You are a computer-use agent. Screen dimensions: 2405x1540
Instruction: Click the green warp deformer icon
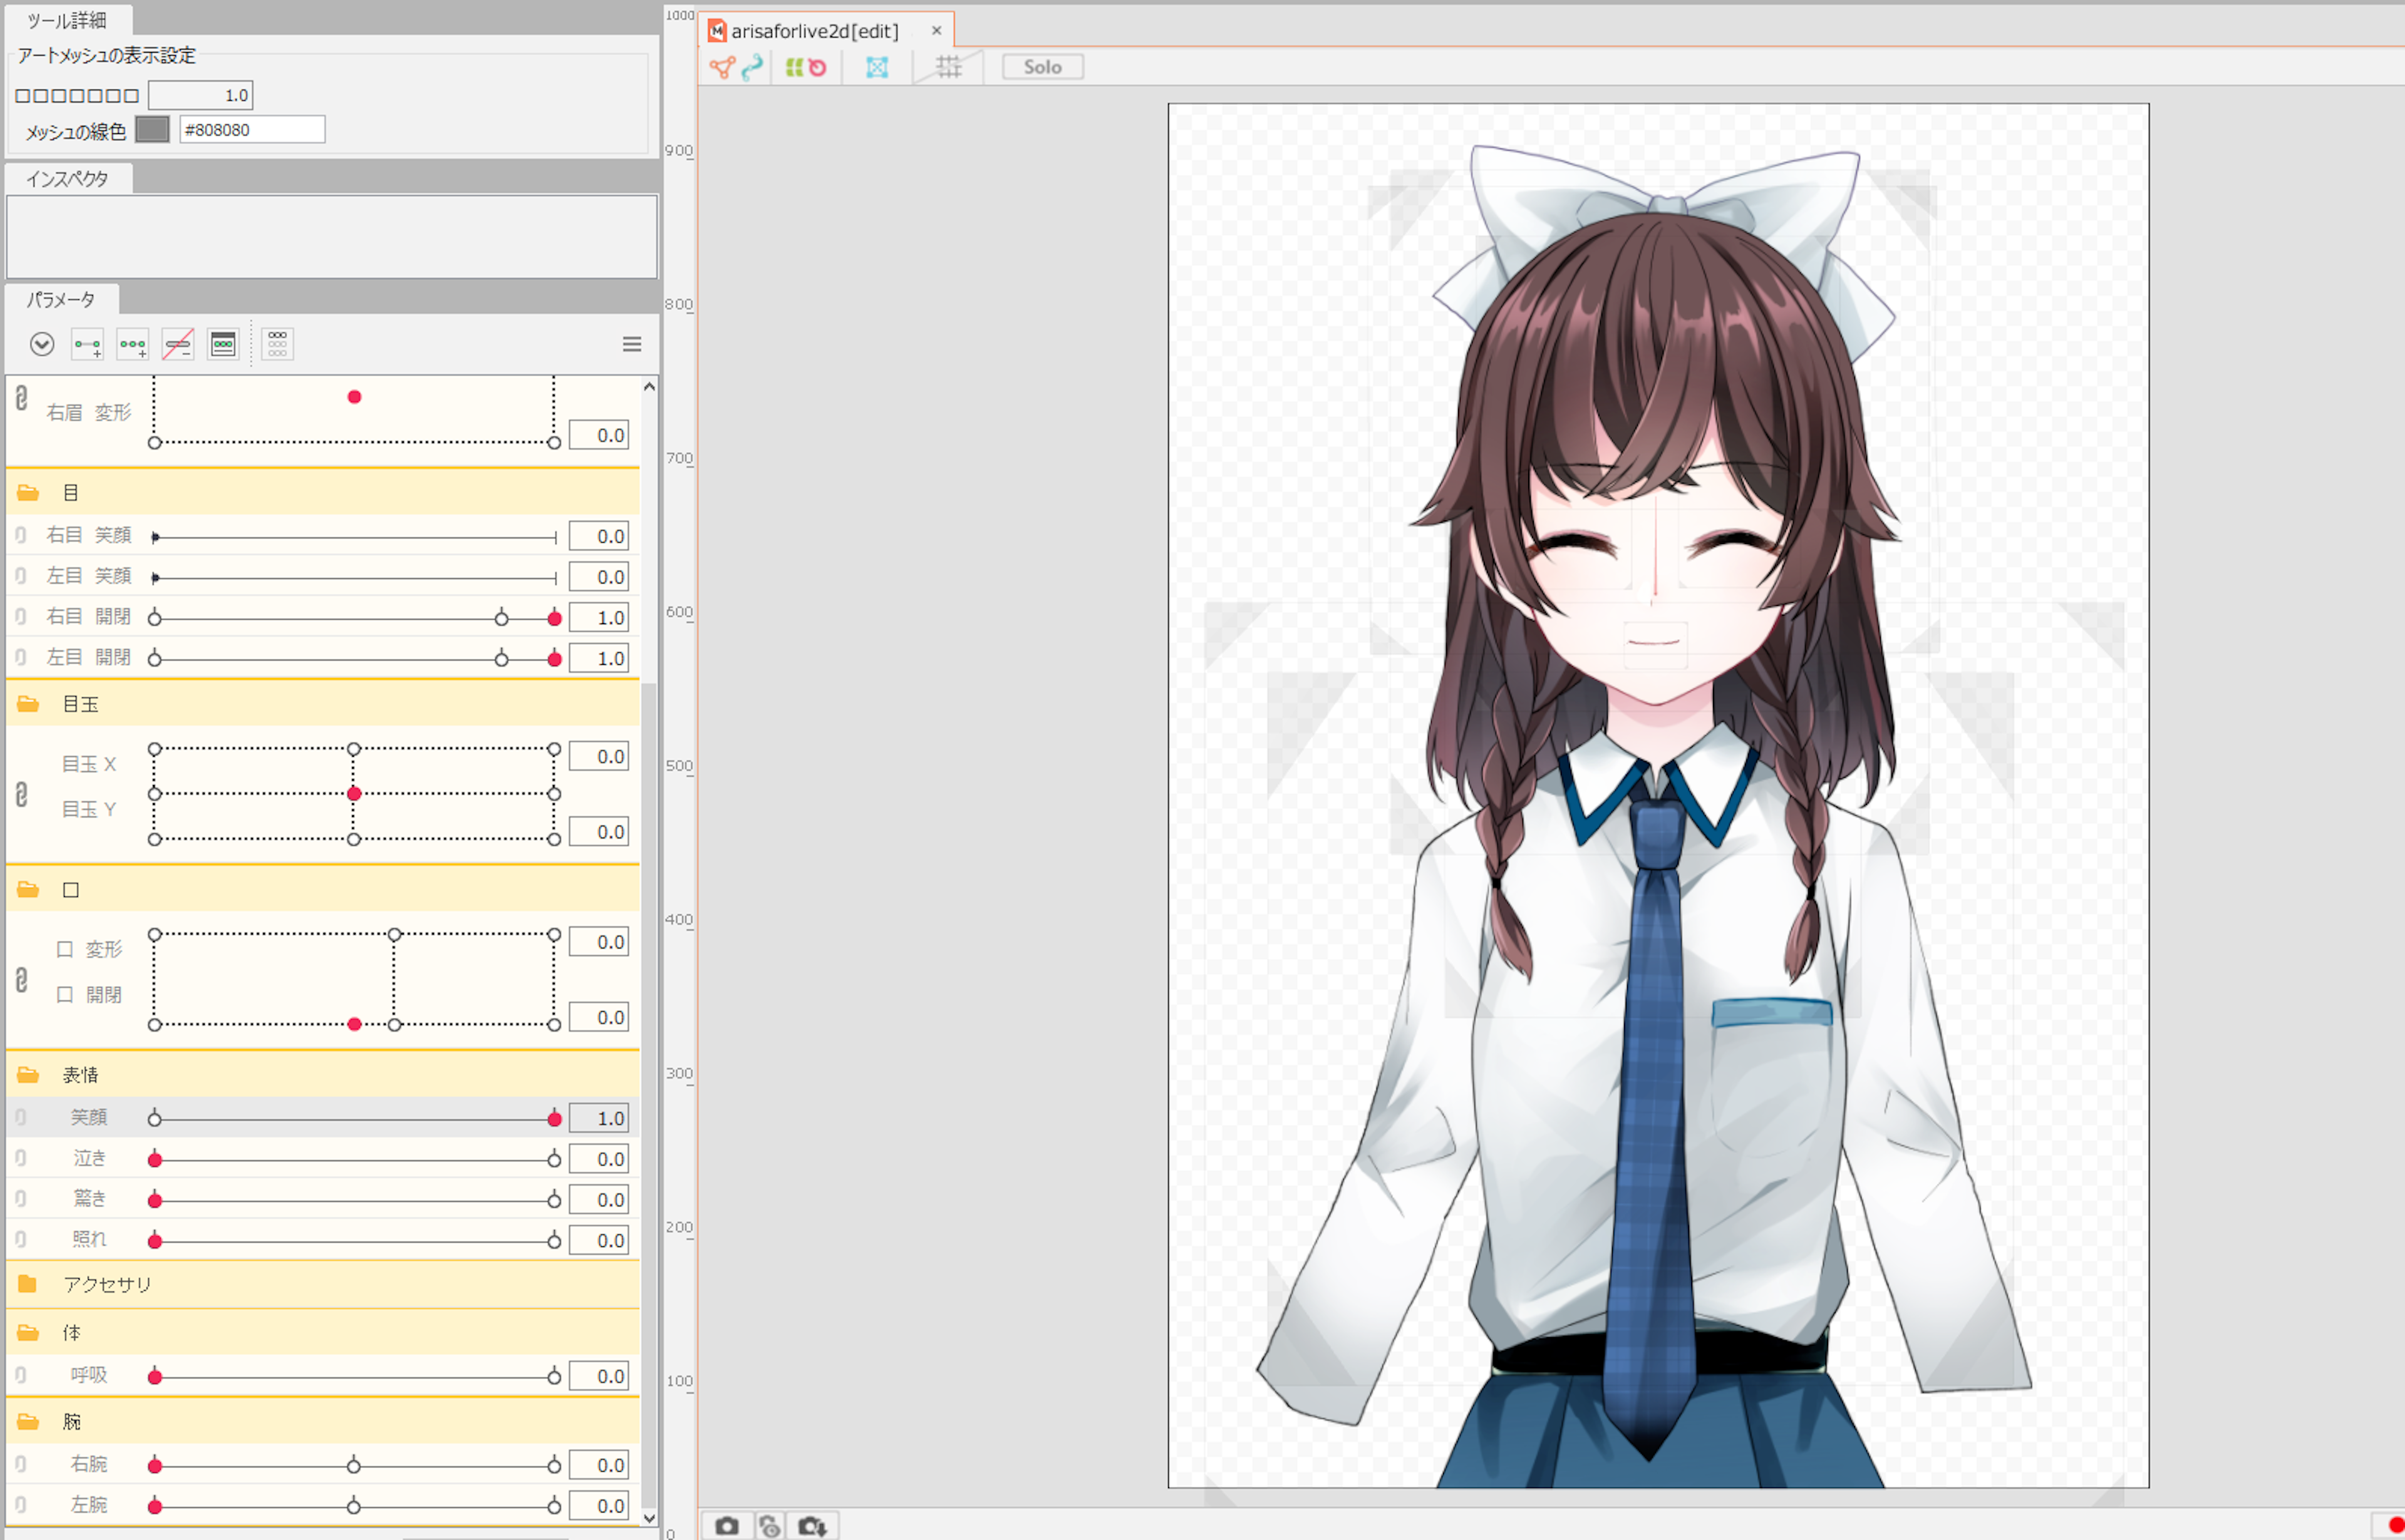pyautogui.click(x=794, y=67)
